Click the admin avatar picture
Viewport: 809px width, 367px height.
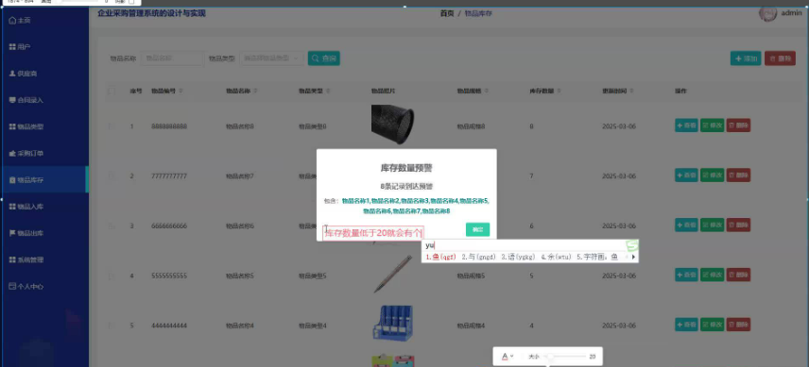767,13
